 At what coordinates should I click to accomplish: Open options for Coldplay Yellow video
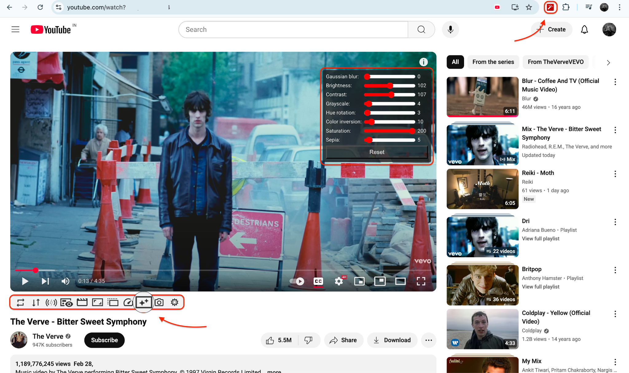(x=615, y=314)
